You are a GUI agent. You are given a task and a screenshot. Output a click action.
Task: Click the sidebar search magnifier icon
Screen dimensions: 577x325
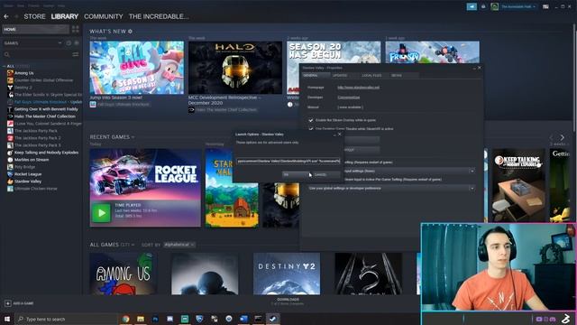click(6, 54)
